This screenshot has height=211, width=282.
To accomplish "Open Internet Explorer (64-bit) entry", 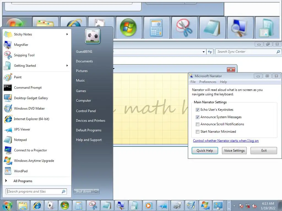I will [37, 119].
